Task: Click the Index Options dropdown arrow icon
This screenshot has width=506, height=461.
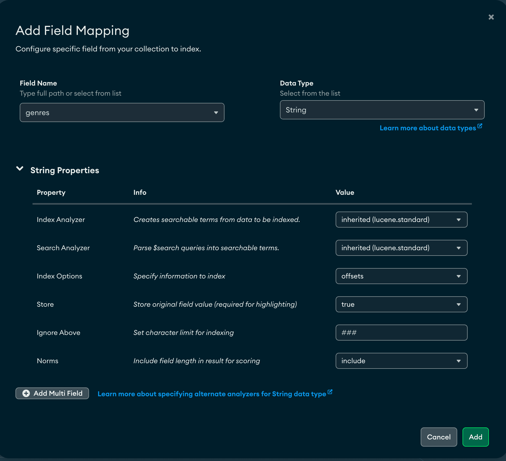Action: (x=459, y=276)
